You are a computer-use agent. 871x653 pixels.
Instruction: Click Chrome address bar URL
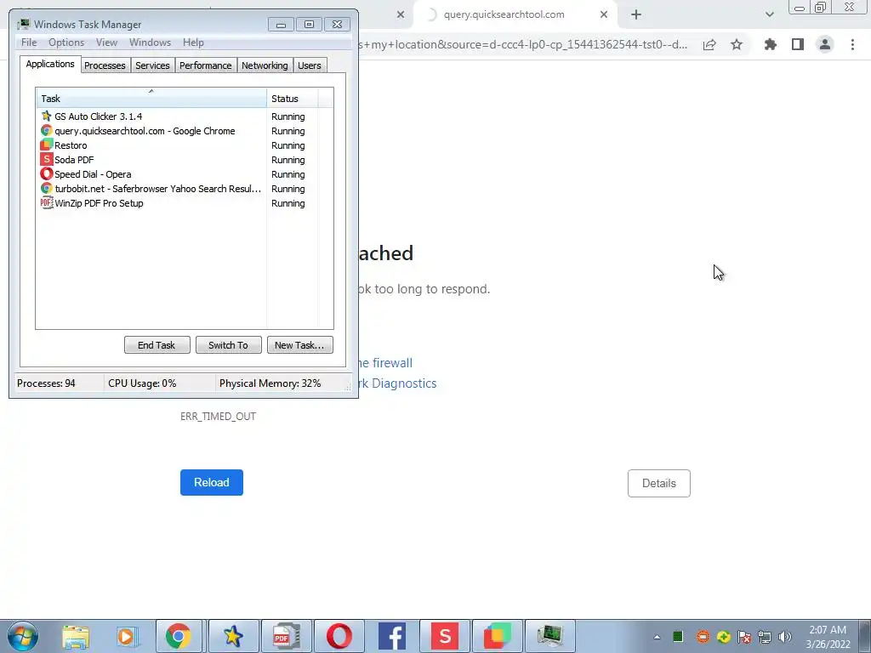(523, 45)
